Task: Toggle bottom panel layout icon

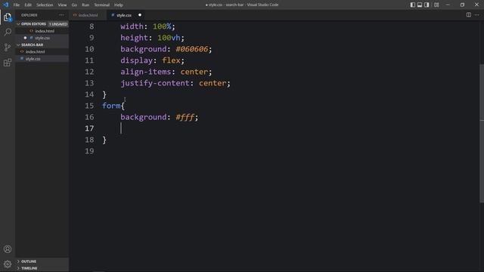Action: pos(420,5)
